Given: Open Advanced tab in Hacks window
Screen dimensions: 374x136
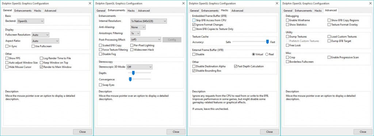Looking at the screenshot, I should pyautogui.click(x=237, y=11).
